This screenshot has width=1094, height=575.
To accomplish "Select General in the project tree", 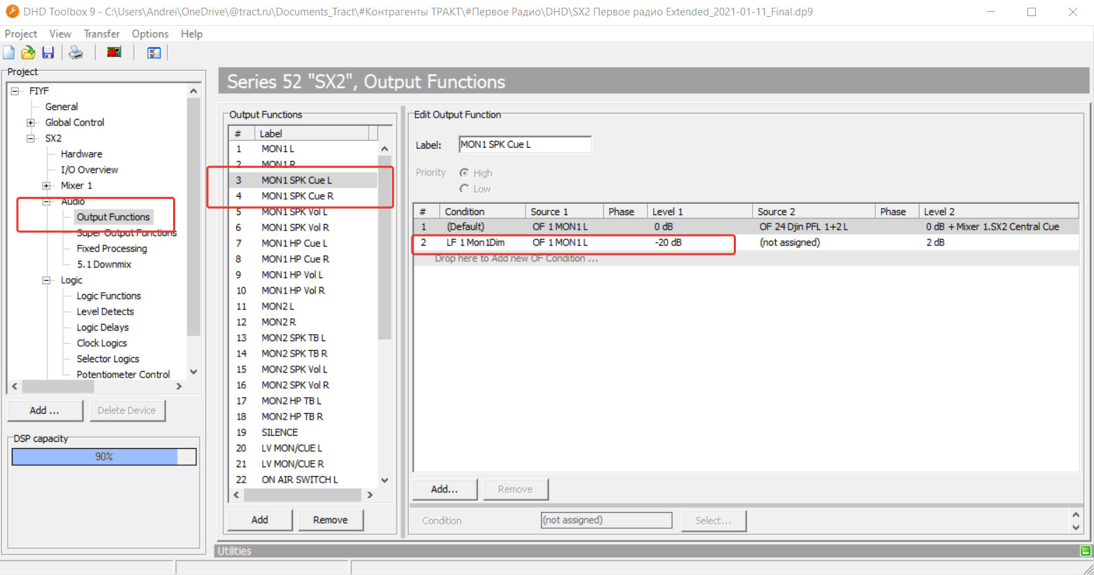I will (x=62, y=106).
